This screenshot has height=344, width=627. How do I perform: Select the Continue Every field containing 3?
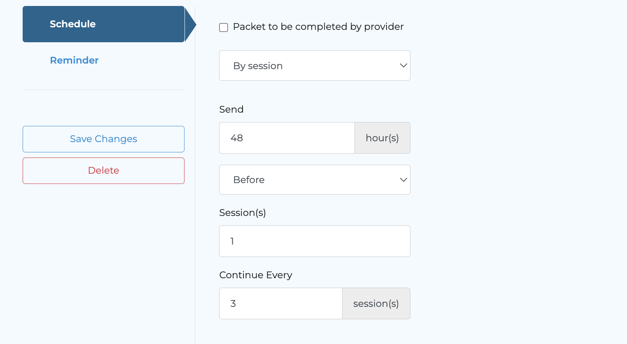tap(281, 303)
